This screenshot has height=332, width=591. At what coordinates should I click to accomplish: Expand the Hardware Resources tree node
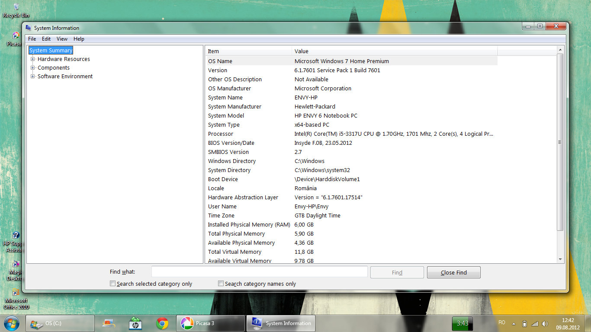coord(33,59)
